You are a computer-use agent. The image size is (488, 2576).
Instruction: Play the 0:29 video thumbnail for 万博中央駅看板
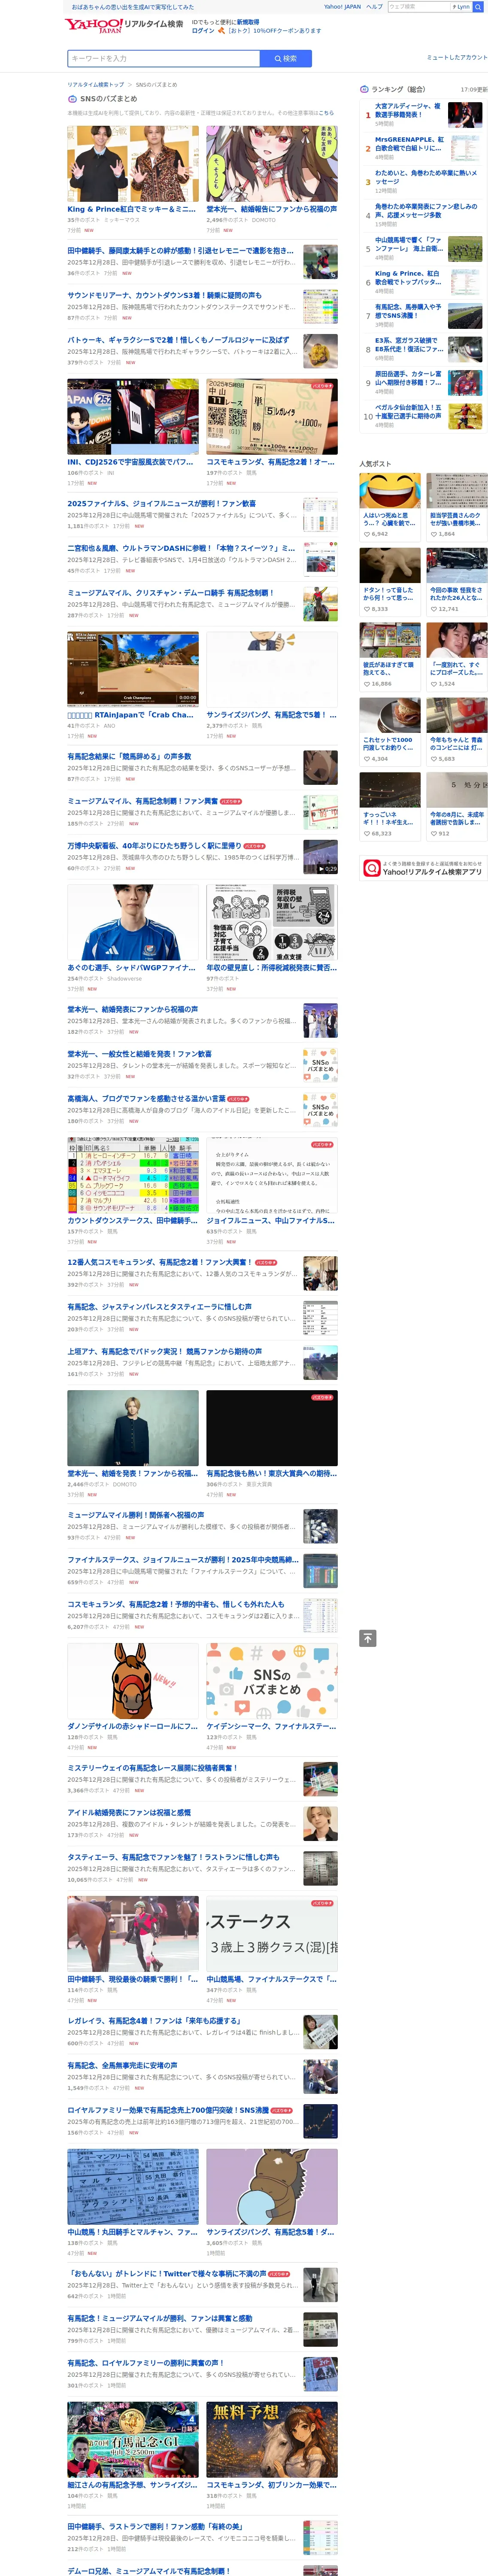tap(320, 857)
